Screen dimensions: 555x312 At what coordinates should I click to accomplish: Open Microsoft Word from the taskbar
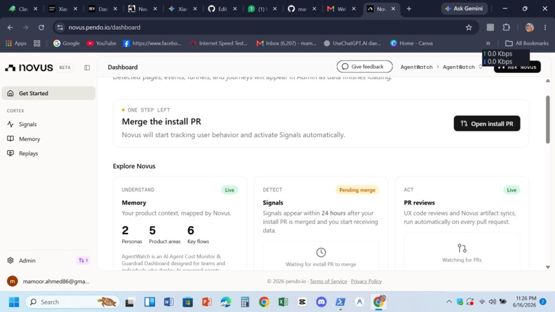[169, 302]
